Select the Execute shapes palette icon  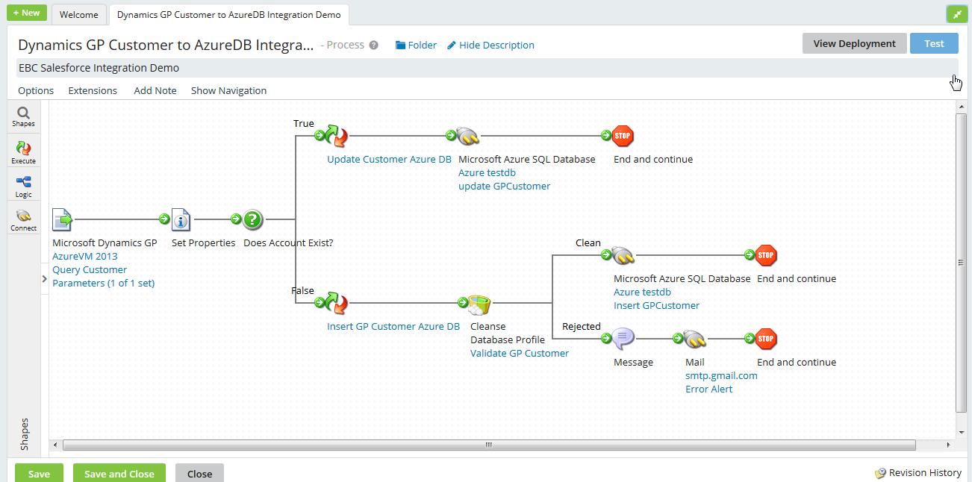click(x=23, y=152)
